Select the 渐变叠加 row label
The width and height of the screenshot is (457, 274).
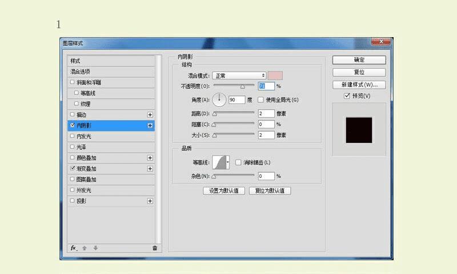click(x=86, y=169)
